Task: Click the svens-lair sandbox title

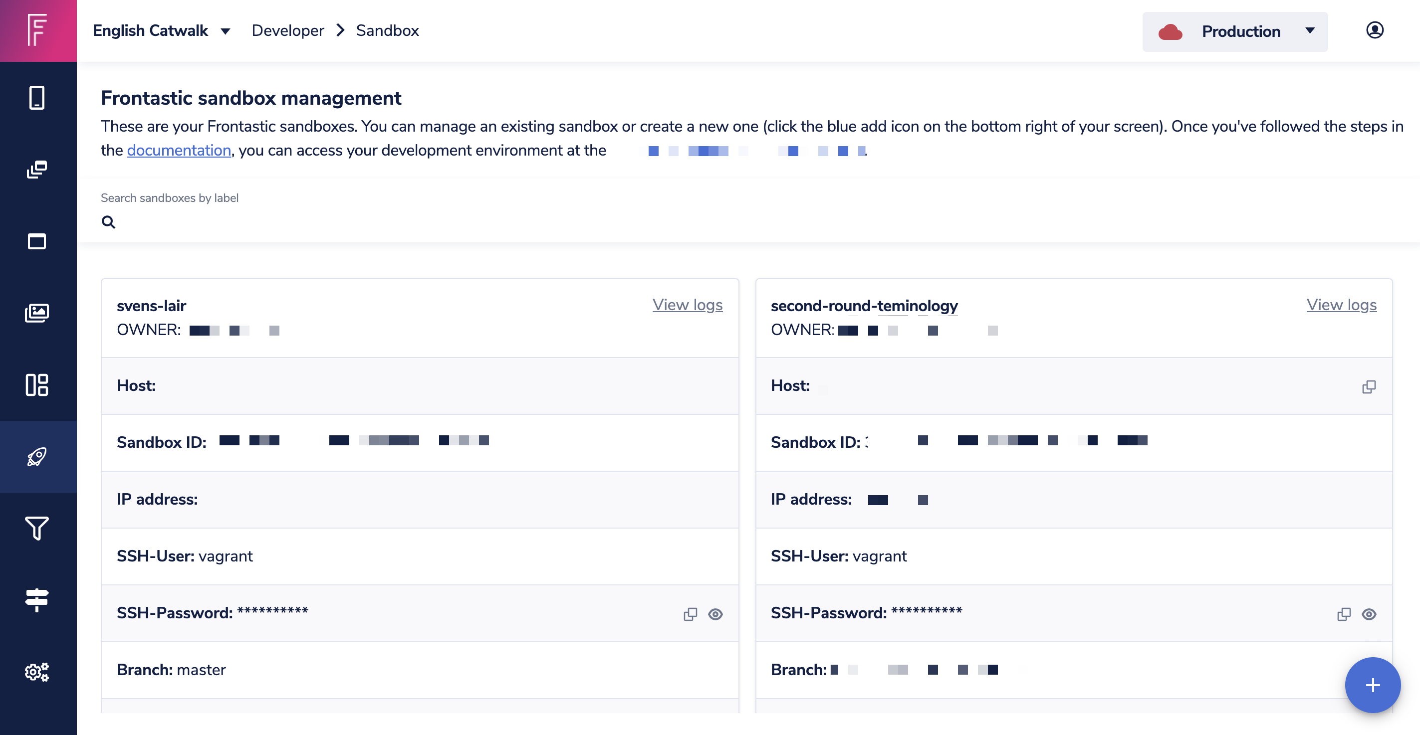Action: click(x=152, y=305)
